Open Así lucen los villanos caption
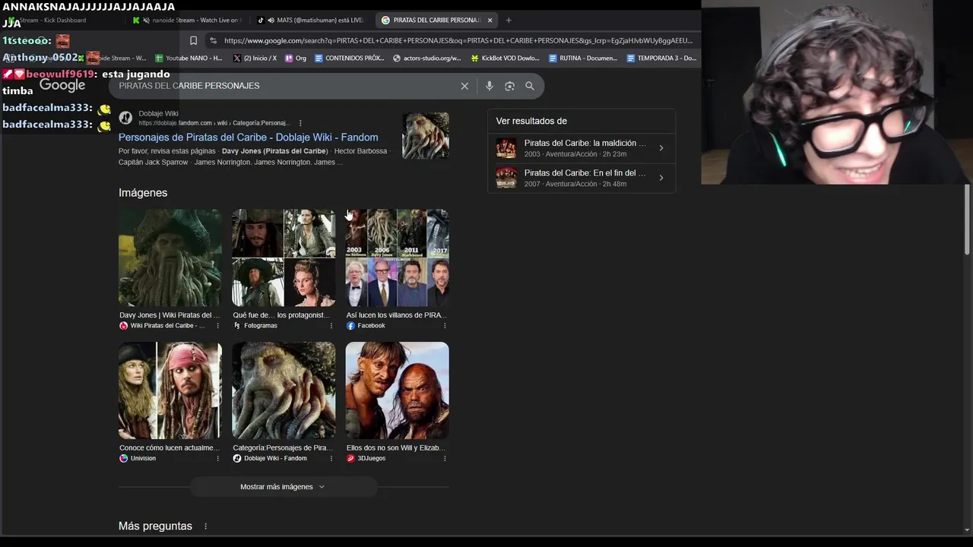Screen dimensions: 973x547 [x=396, y=315]
